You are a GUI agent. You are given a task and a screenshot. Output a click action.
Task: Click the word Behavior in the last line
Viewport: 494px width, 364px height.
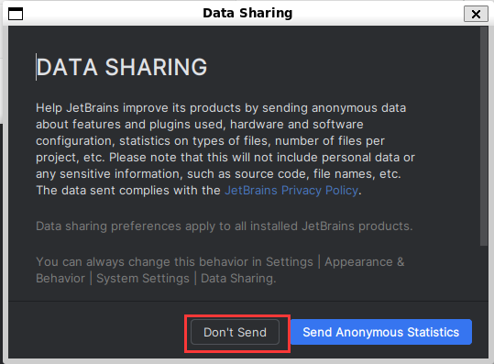60,279
